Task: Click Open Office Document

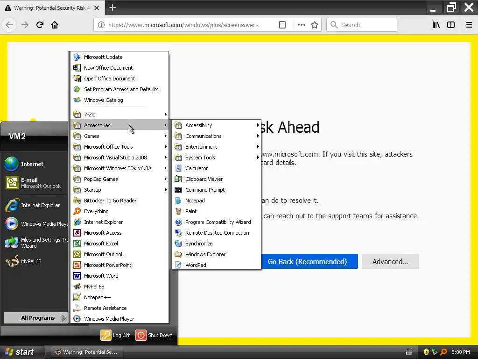Action: click(119, 79)
